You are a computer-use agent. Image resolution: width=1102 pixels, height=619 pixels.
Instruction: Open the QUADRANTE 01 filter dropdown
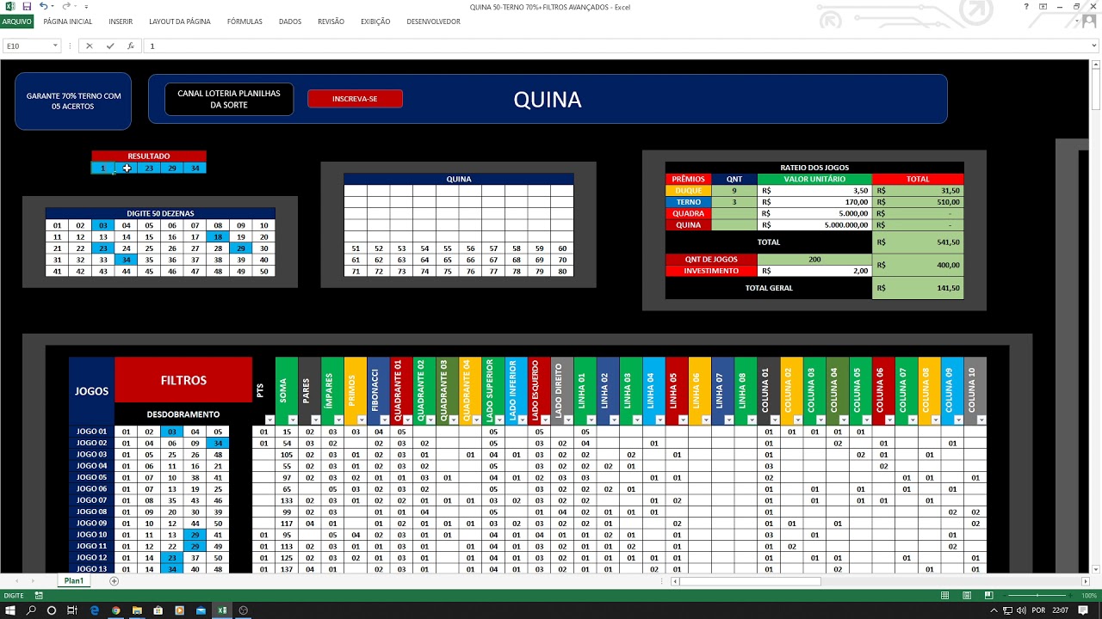[407, 420]
